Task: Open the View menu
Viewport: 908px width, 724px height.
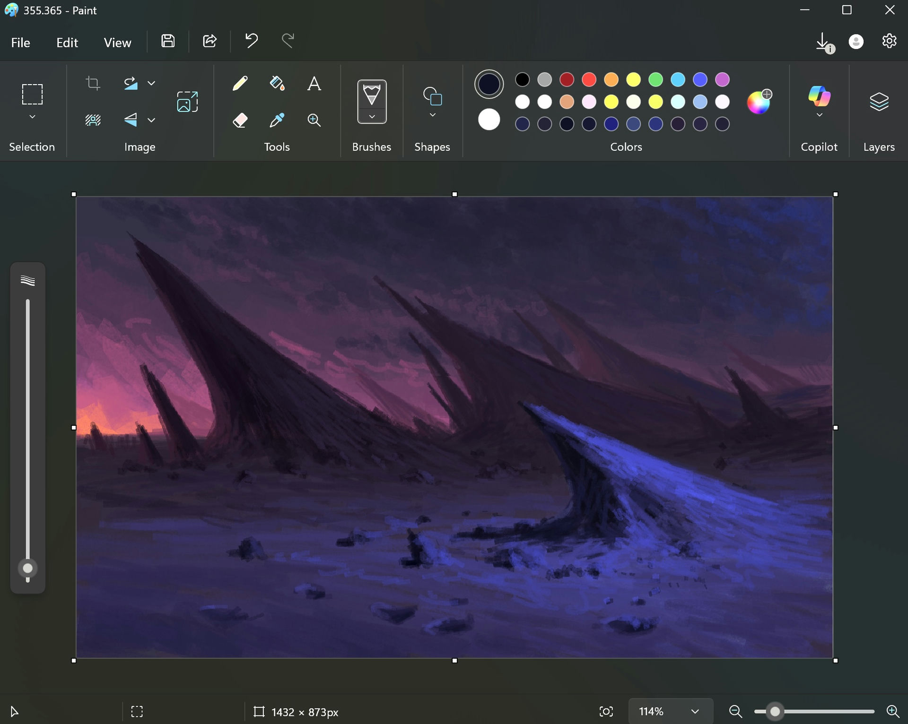Action: click(117, 43)
